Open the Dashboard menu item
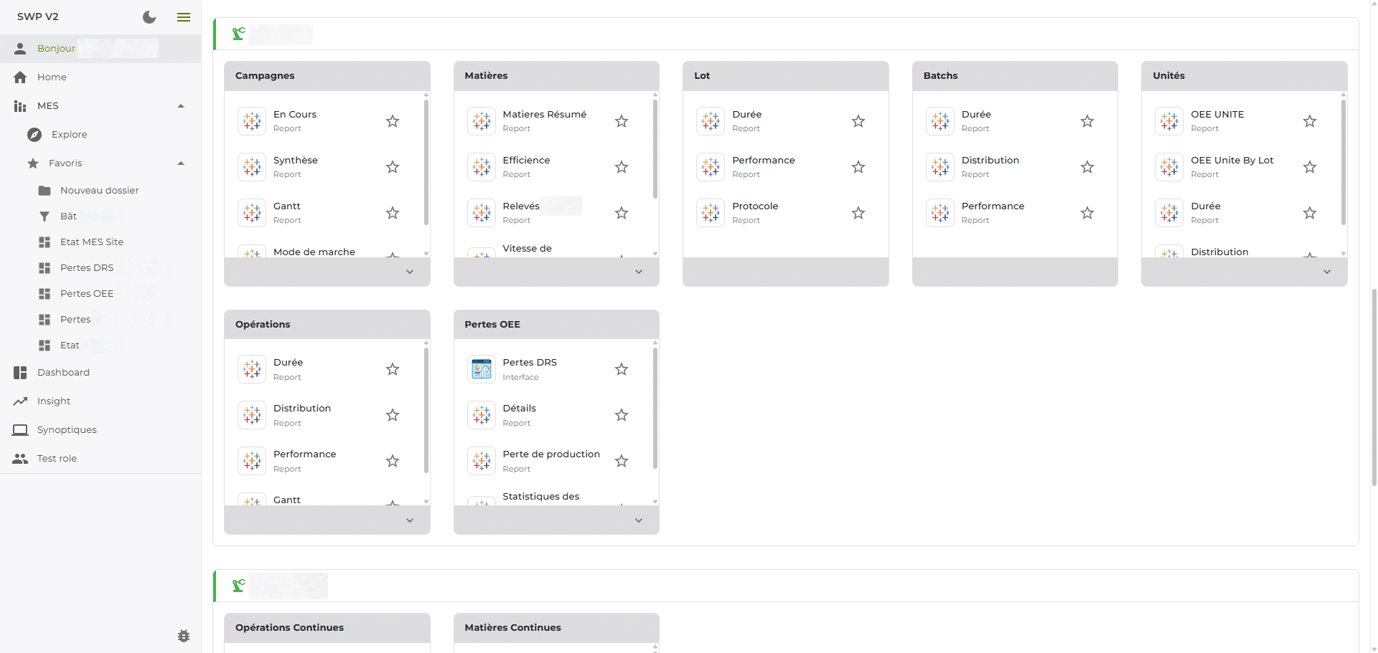The image size is (1378, 653). [x=63, y=373]
